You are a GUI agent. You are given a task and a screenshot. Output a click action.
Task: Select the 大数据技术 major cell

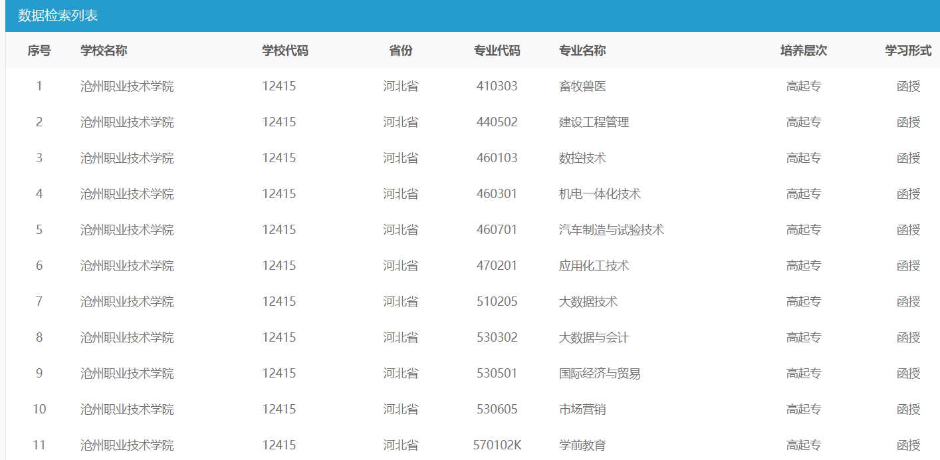pos(588,302)
